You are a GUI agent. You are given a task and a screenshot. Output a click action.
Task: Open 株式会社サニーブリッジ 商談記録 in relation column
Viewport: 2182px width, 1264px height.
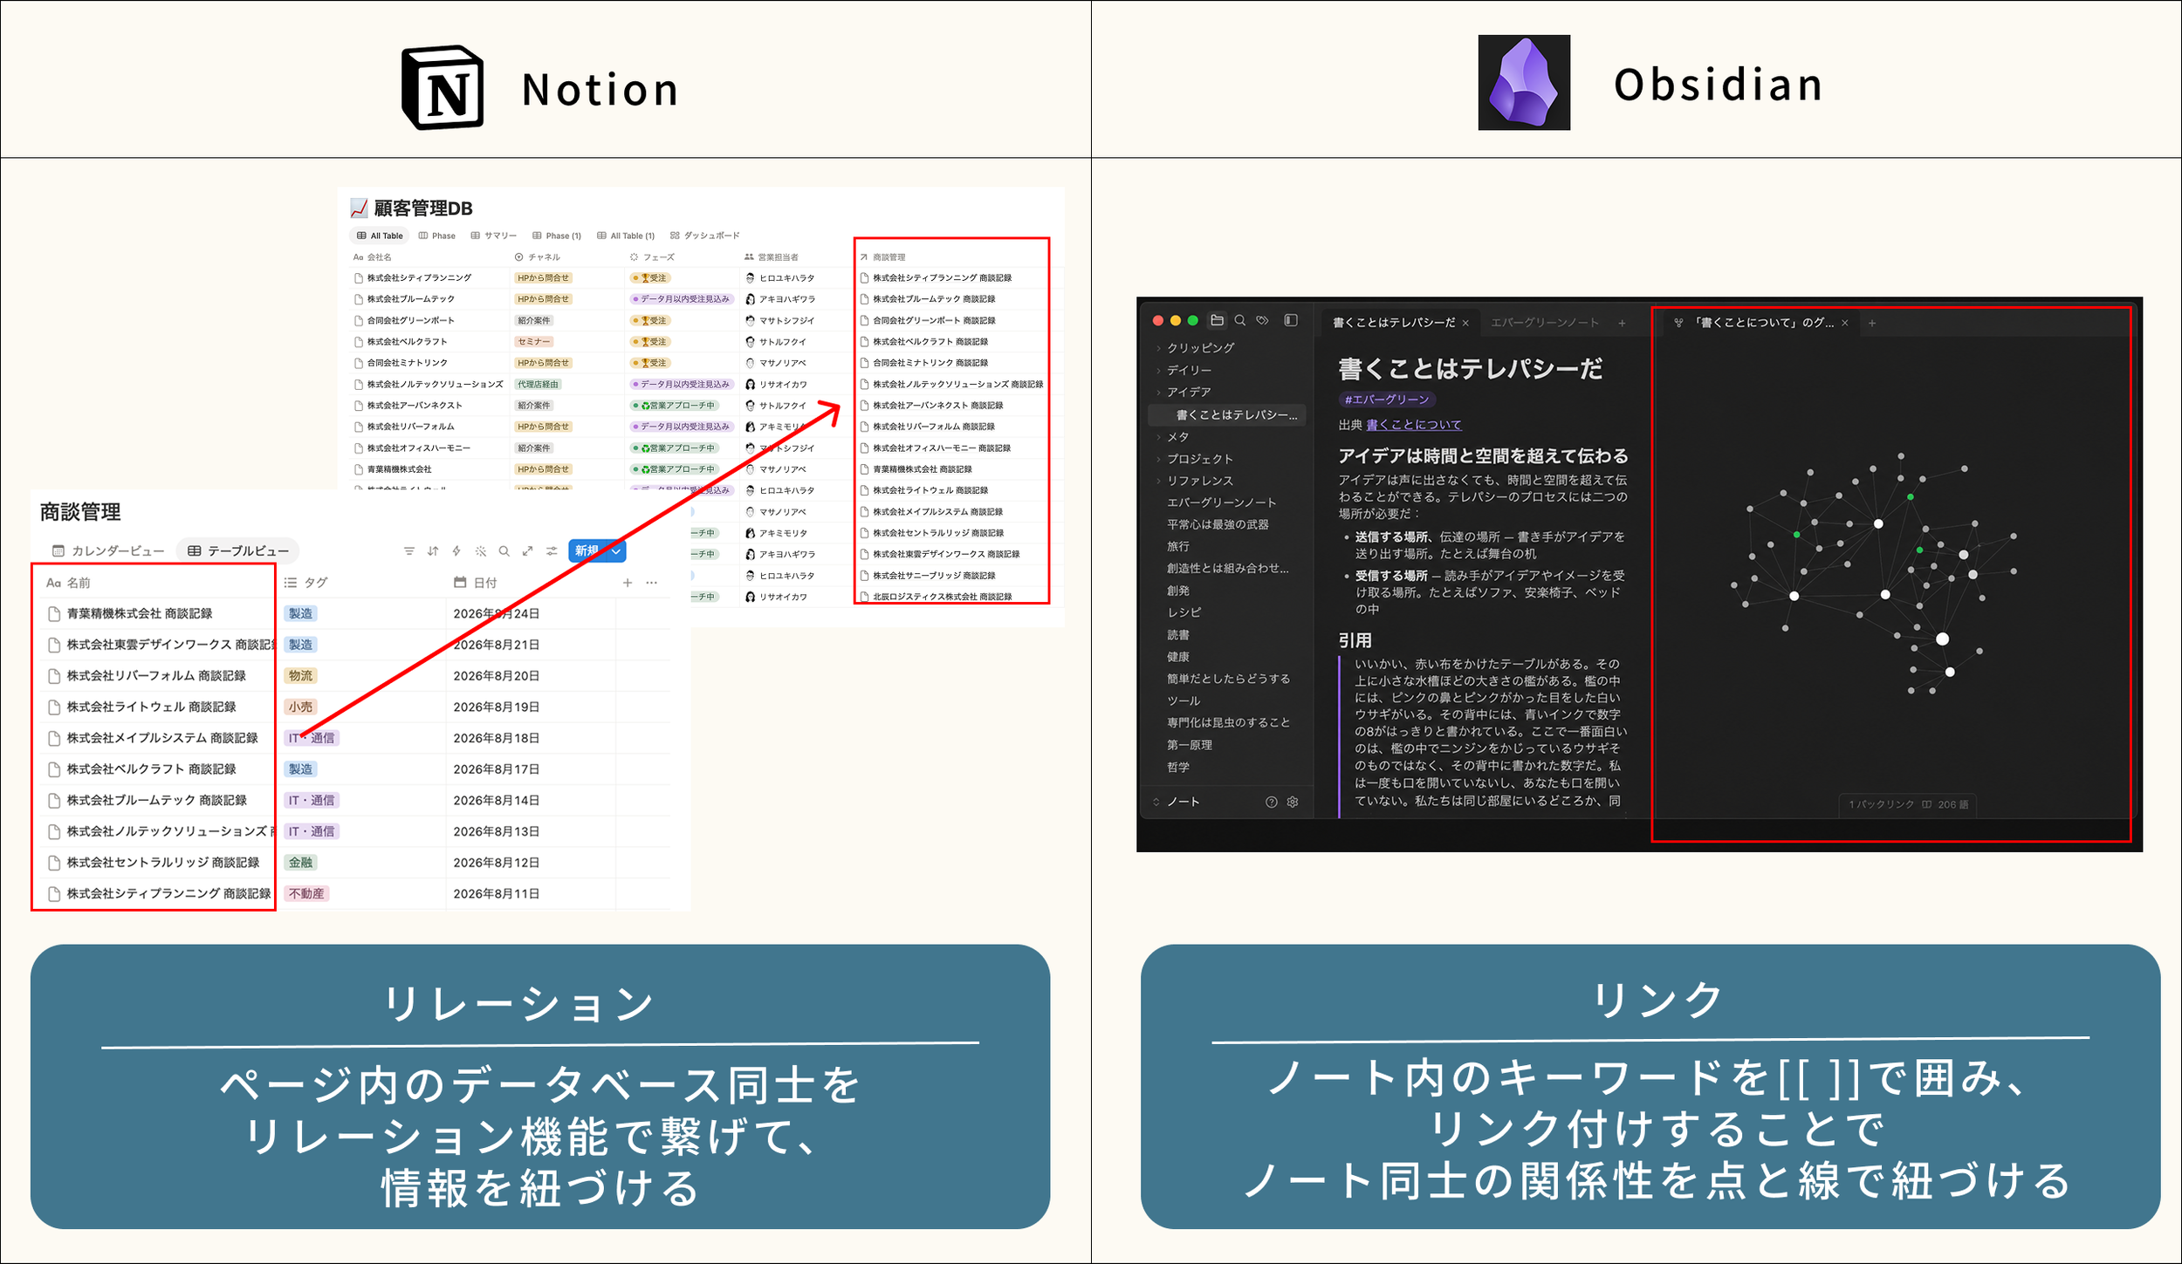(x=934, y=576)
